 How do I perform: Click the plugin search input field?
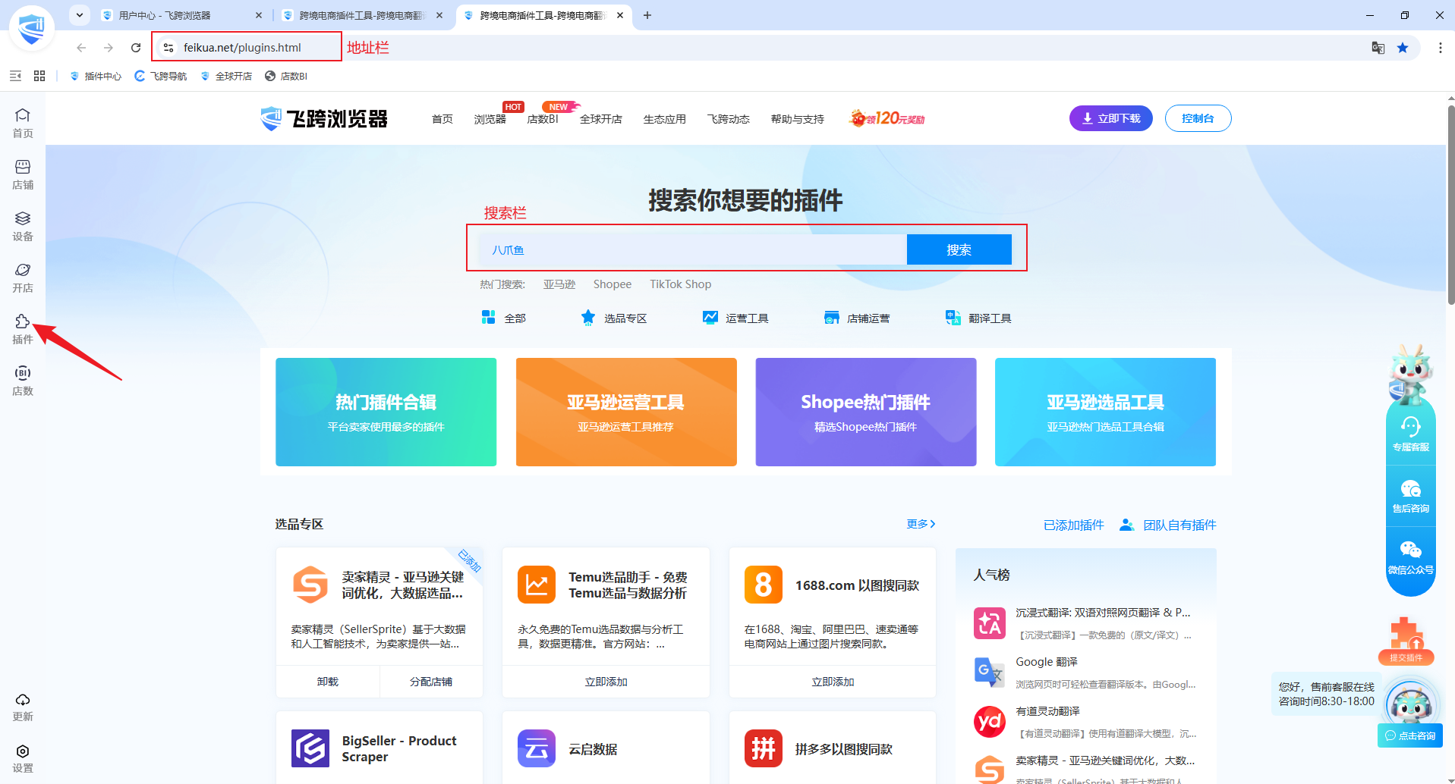coord(692,249)
